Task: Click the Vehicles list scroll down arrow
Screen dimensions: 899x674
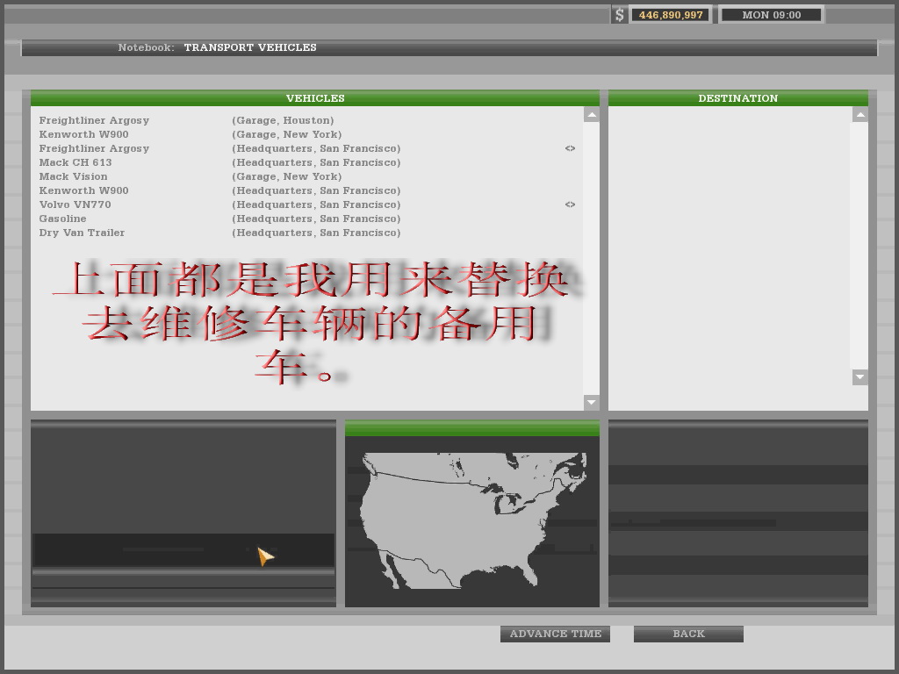Action: pyautogui.click(x=591, y=402)
